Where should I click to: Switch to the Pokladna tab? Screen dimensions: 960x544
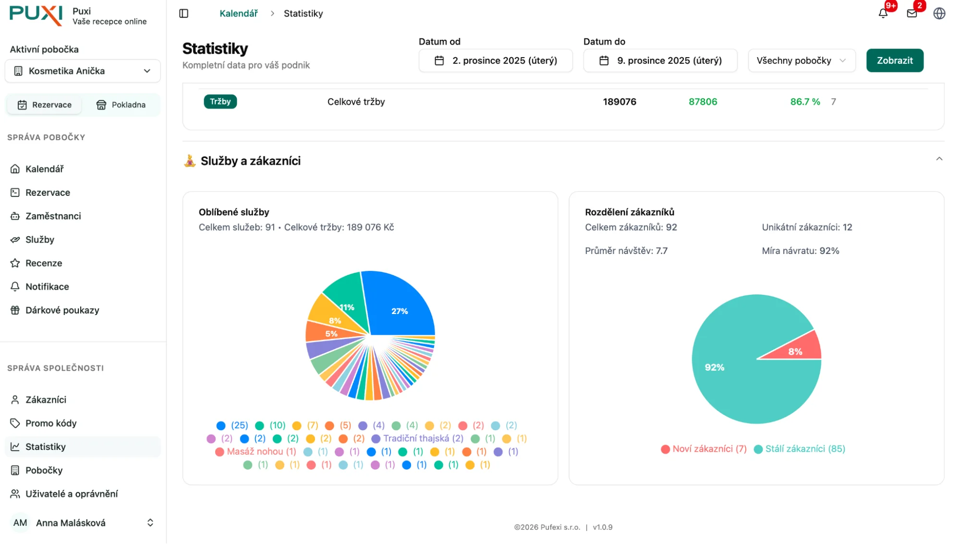tap(121, 105)
